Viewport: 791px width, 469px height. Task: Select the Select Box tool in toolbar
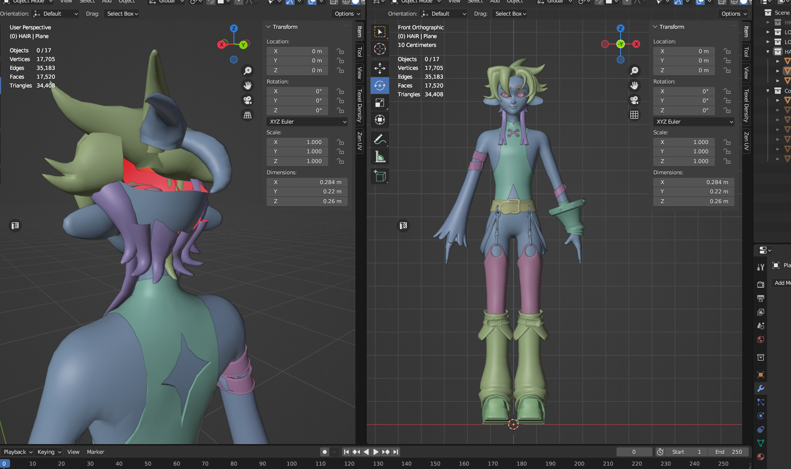tap(379, 32)
